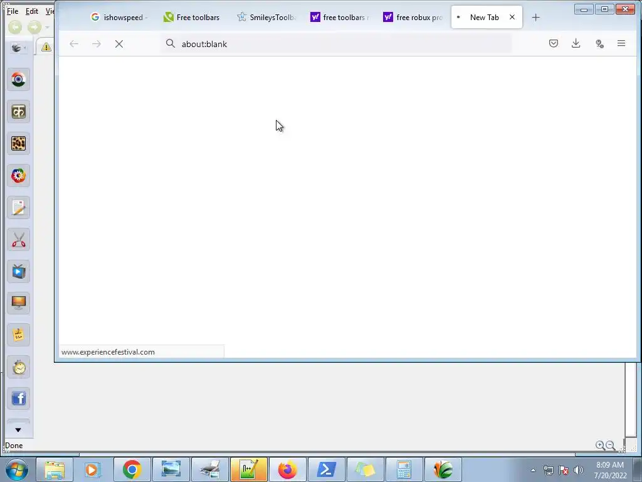Select the warning-icon tab in background browser
Image resolution: width=642 pixels, height=482 pixels.
pyautogui.click(x=46, y=47)
